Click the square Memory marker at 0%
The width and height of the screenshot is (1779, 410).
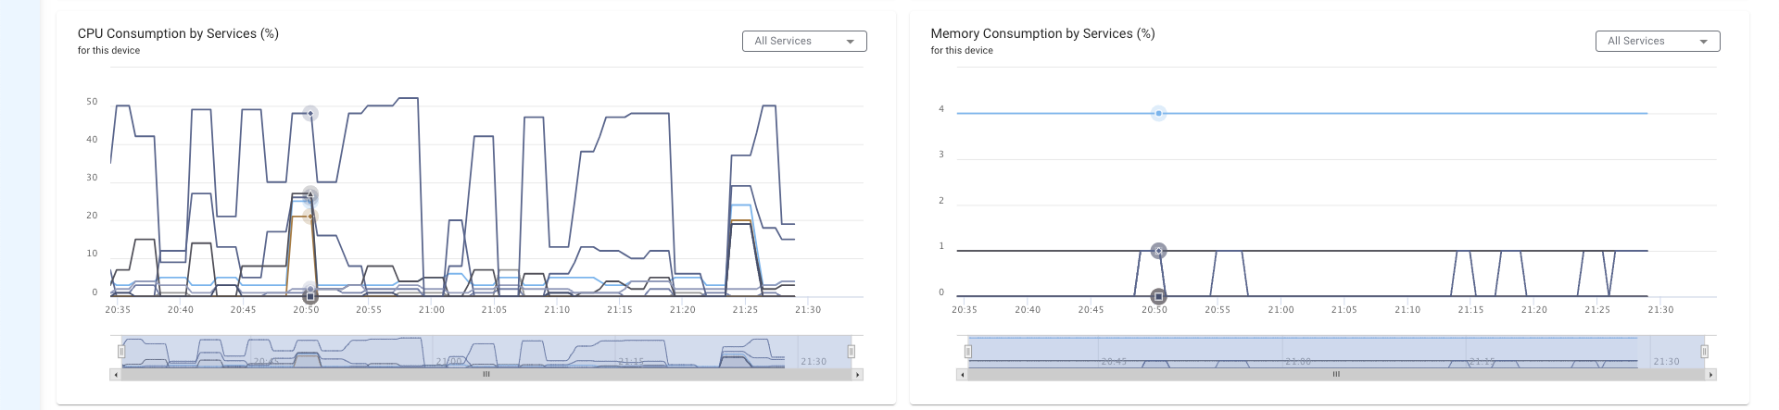[x=1158, y=296]
